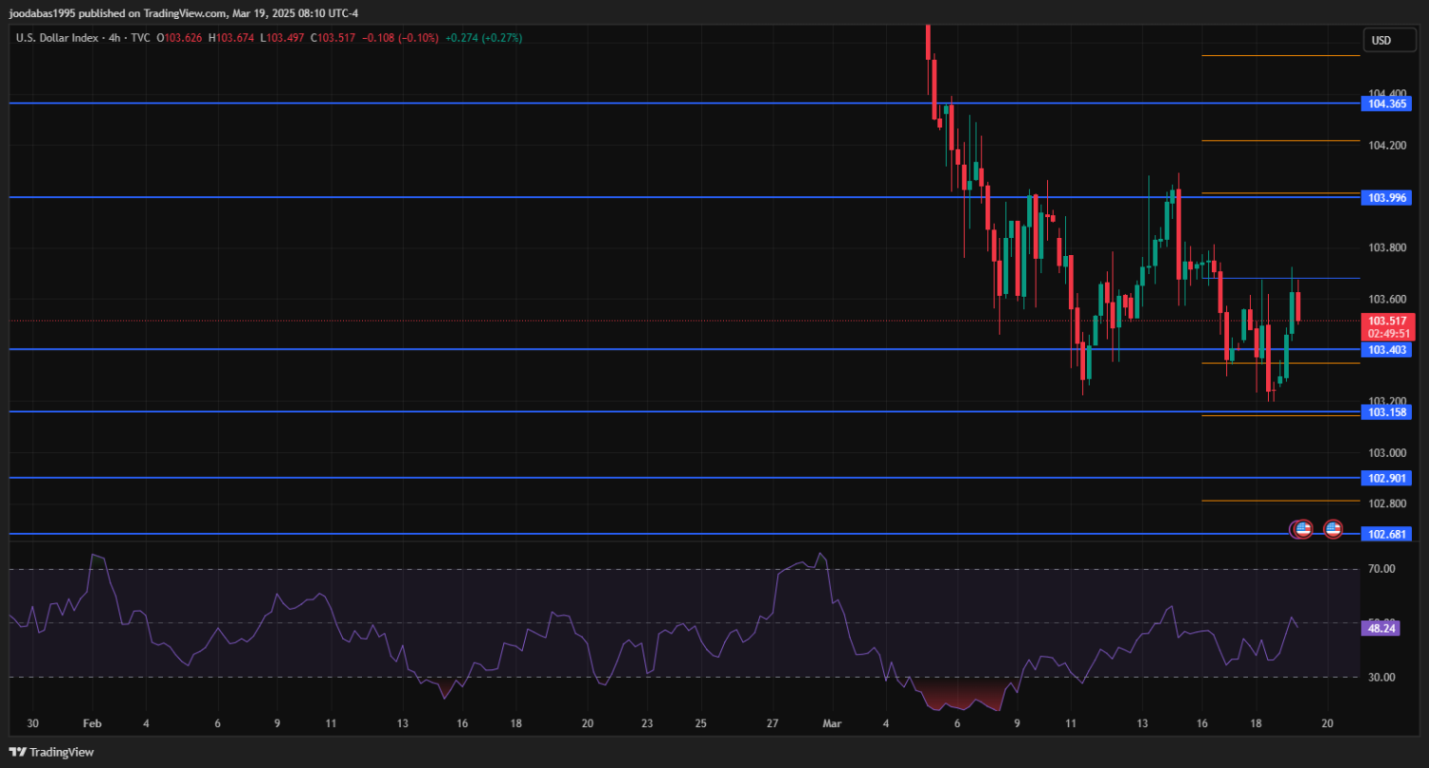Select the 104.365 blue price label
The height and width of the screenshot is (768, 1429).
[x=1387, y=103]
